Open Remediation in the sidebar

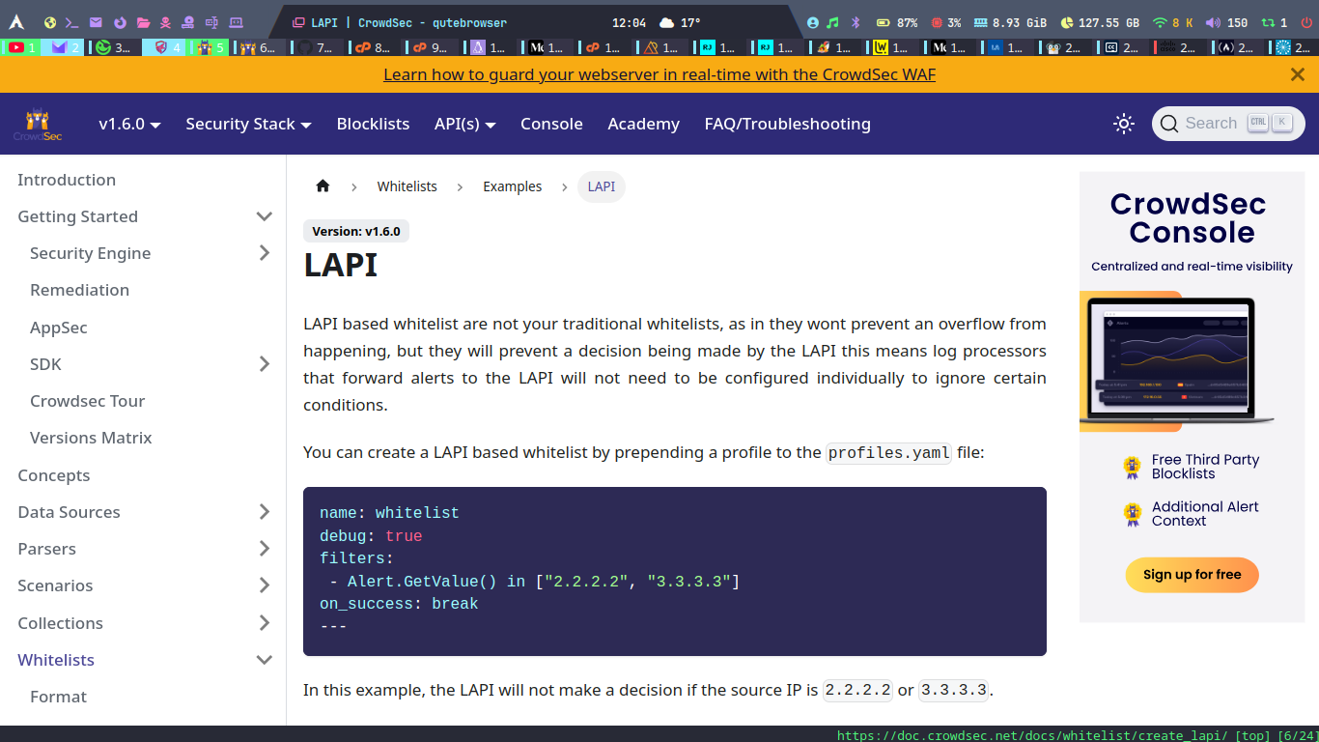pos(79,290)
